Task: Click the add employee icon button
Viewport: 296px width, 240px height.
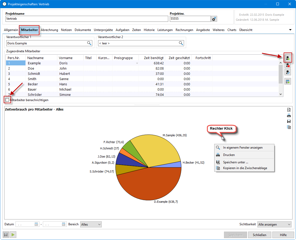Action: 288,58
